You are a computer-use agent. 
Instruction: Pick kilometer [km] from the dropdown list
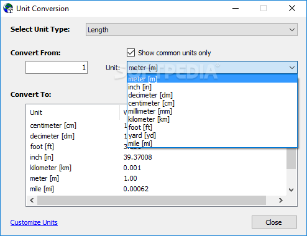pyautogui.click(x=212, y=119)
